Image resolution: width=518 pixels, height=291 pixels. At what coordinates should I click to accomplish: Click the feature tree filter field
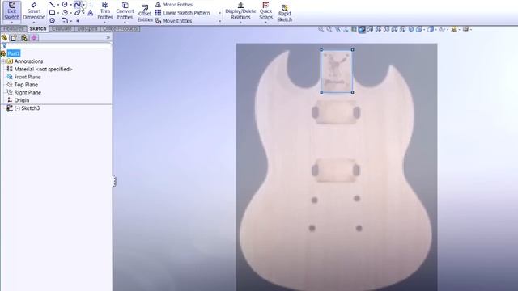(56, 45)
